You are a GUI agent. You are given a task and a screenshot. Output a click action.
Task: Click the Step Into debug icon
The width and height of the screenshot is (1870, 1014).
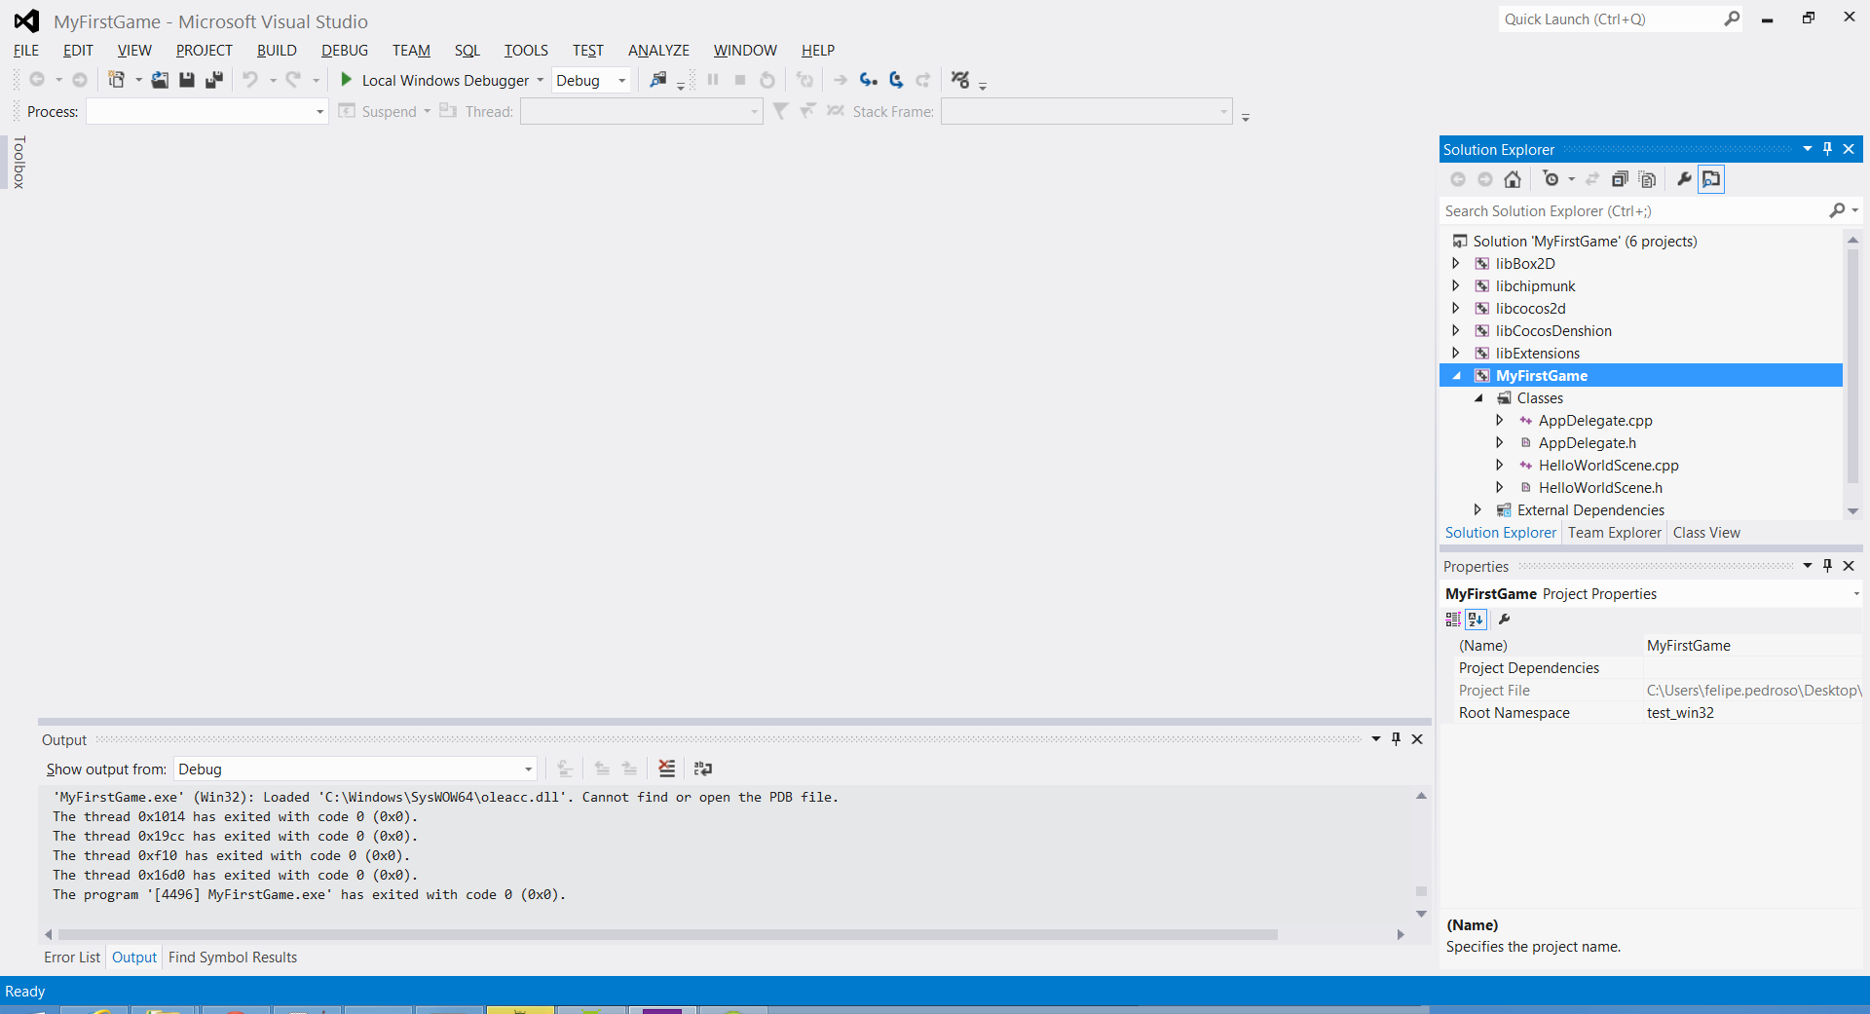[869, 80]
